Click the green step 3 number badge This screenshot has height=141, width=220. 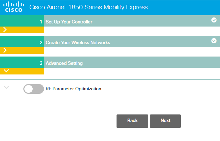pyautogui.click(x=22, y=63)
